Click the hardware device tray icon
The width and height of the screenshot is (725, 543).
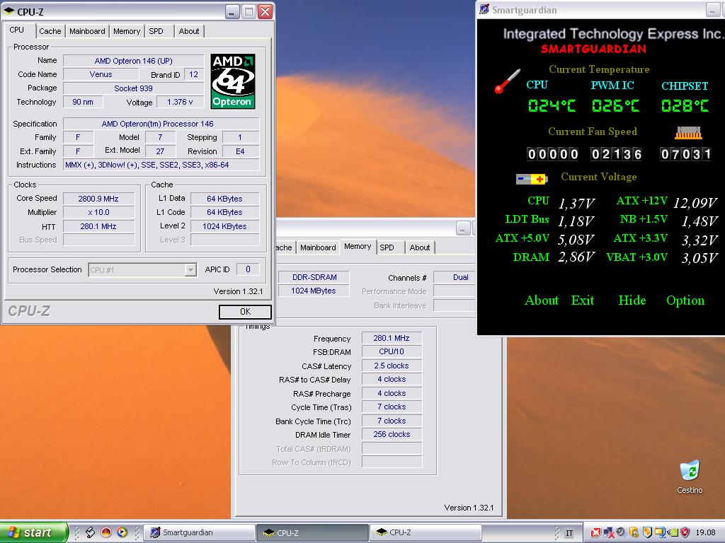634,533
